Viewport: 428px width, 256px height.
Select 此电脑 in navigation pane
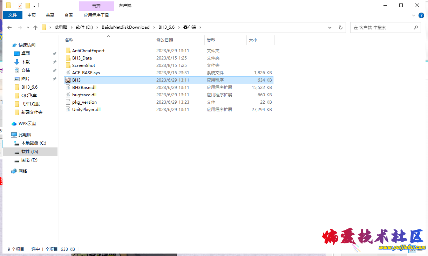click(25, 135)
